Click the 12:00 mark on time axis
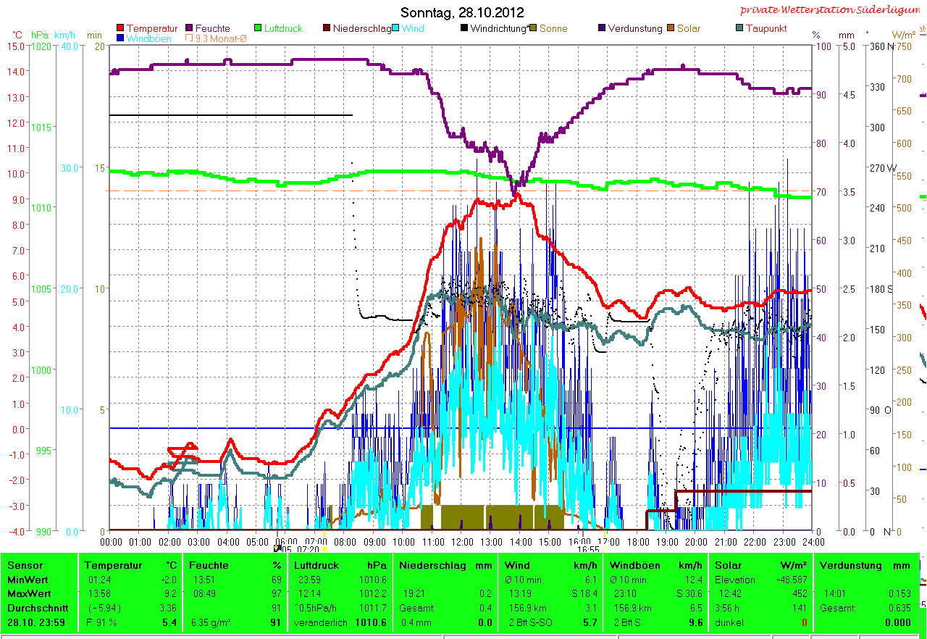 click(462, 541)
